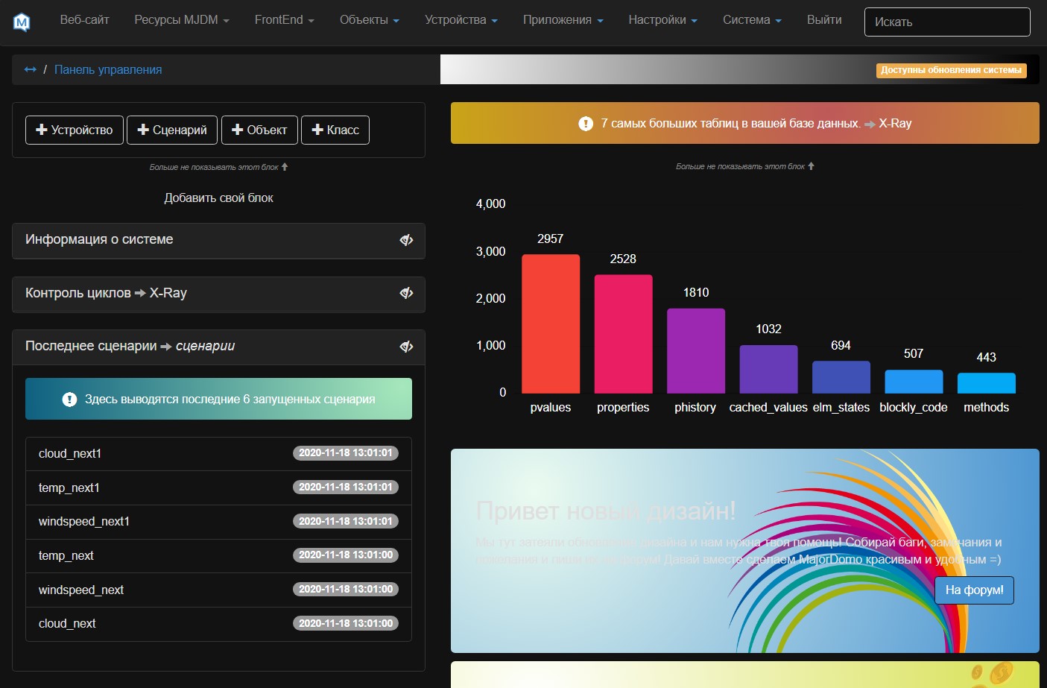Open the Приложения dropdown menu
Image resolution: width=1047 pixels, height=688 pixels.
pos(563,20)
